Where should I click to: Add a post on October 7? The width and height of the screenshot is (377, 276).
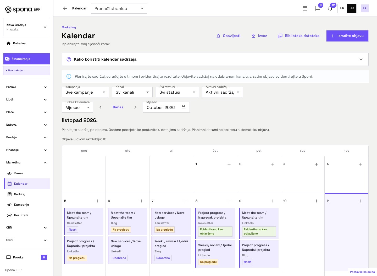(x=185, y=201)
